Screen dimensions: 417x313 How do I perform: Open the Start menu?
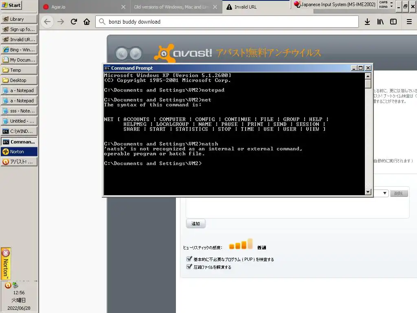point(11,5)
